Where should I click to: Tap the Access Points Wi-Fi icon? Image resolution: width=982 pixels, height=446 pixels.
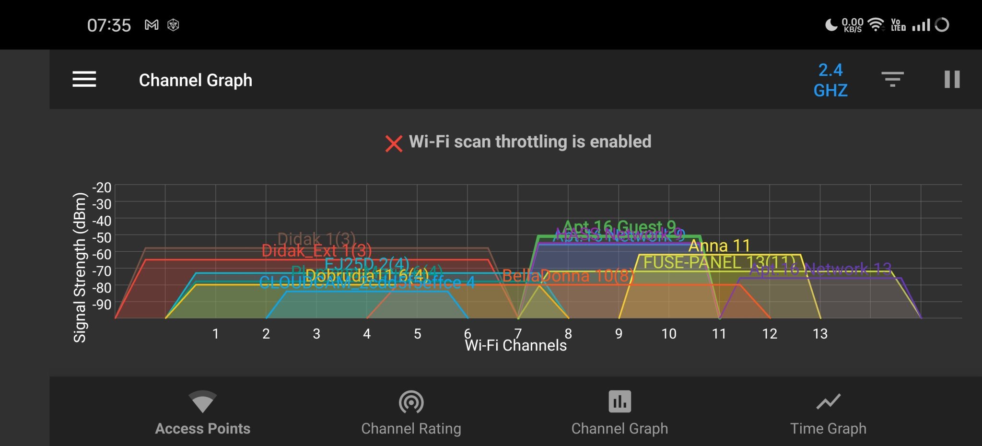pos(203,401)
